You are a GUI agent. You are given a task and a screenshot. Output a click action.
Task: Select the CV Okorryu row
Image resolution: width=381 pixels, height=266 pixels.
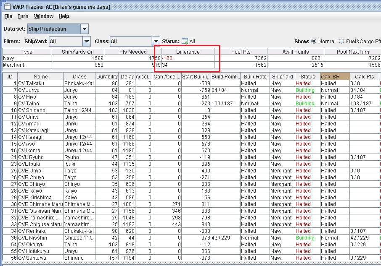(x=192, y=245)
